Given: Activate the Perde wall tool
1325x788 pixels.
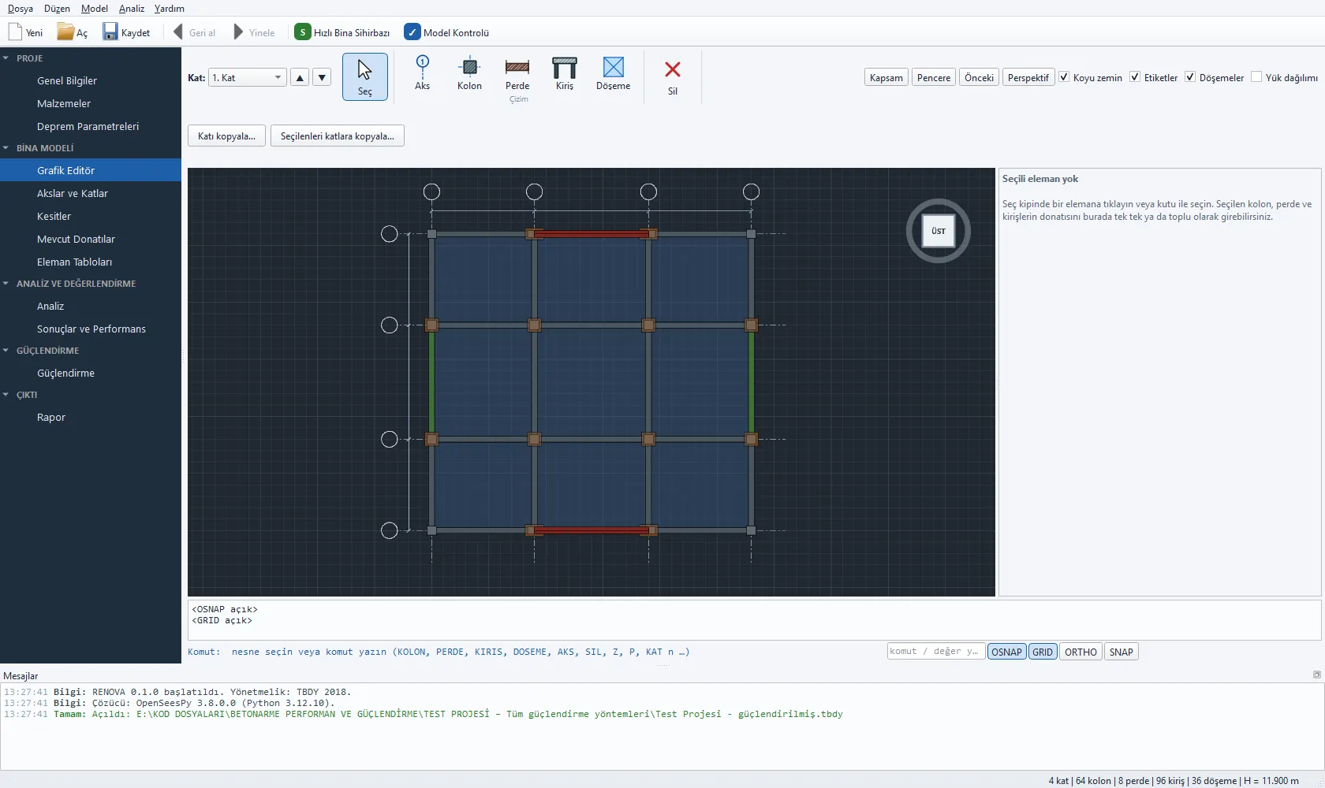Looking at the screenshot, I should [x=517, y=76].
